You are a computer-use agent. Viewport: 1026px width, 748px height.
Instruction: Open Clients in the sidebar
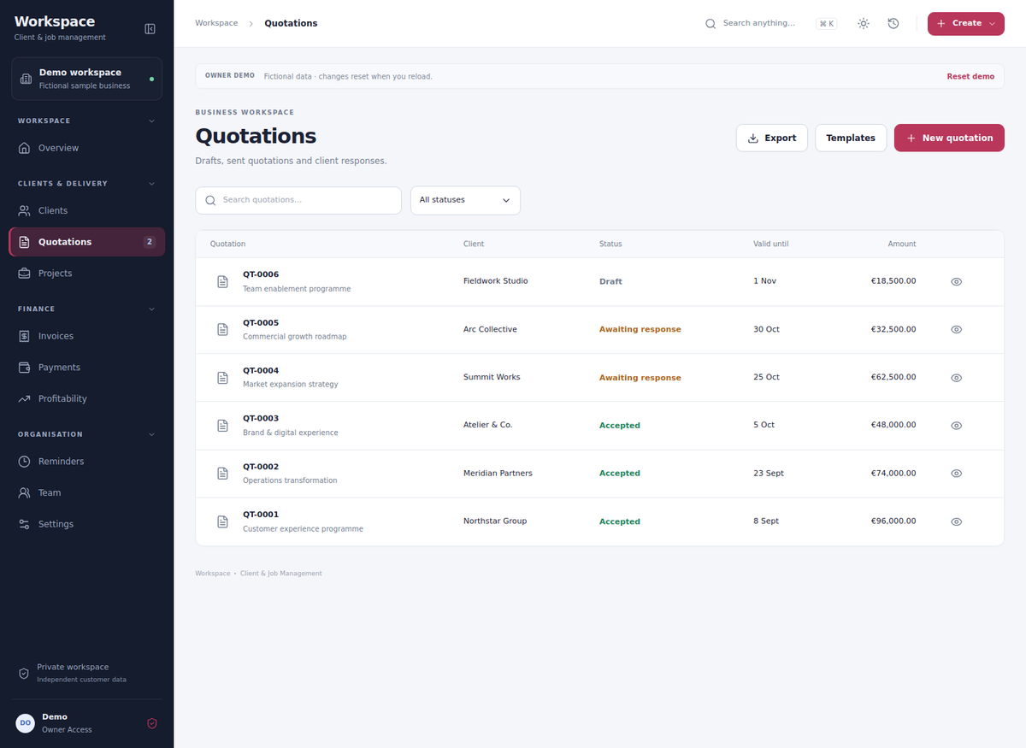[86, 210]
